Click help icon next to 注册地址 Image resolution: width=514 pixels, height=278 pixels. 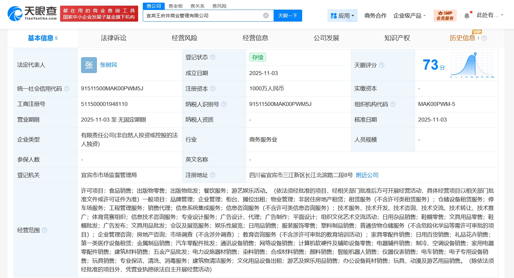[213, 175]
